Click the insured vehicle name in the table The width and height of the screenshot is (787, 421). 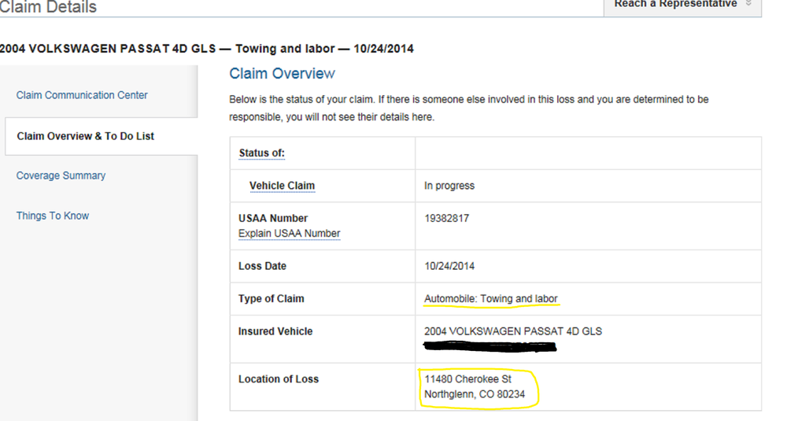pyautogui.click(x=512, y=331)
